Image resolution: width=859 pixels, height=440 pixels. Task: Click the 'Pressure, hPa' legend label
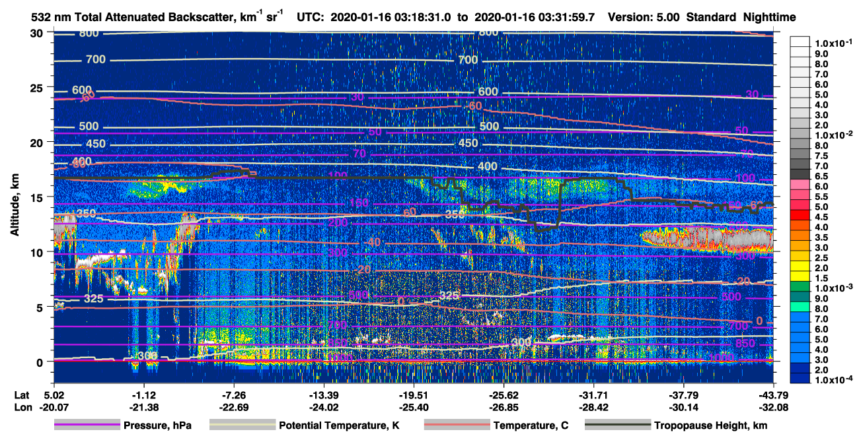tap(159, 425)
